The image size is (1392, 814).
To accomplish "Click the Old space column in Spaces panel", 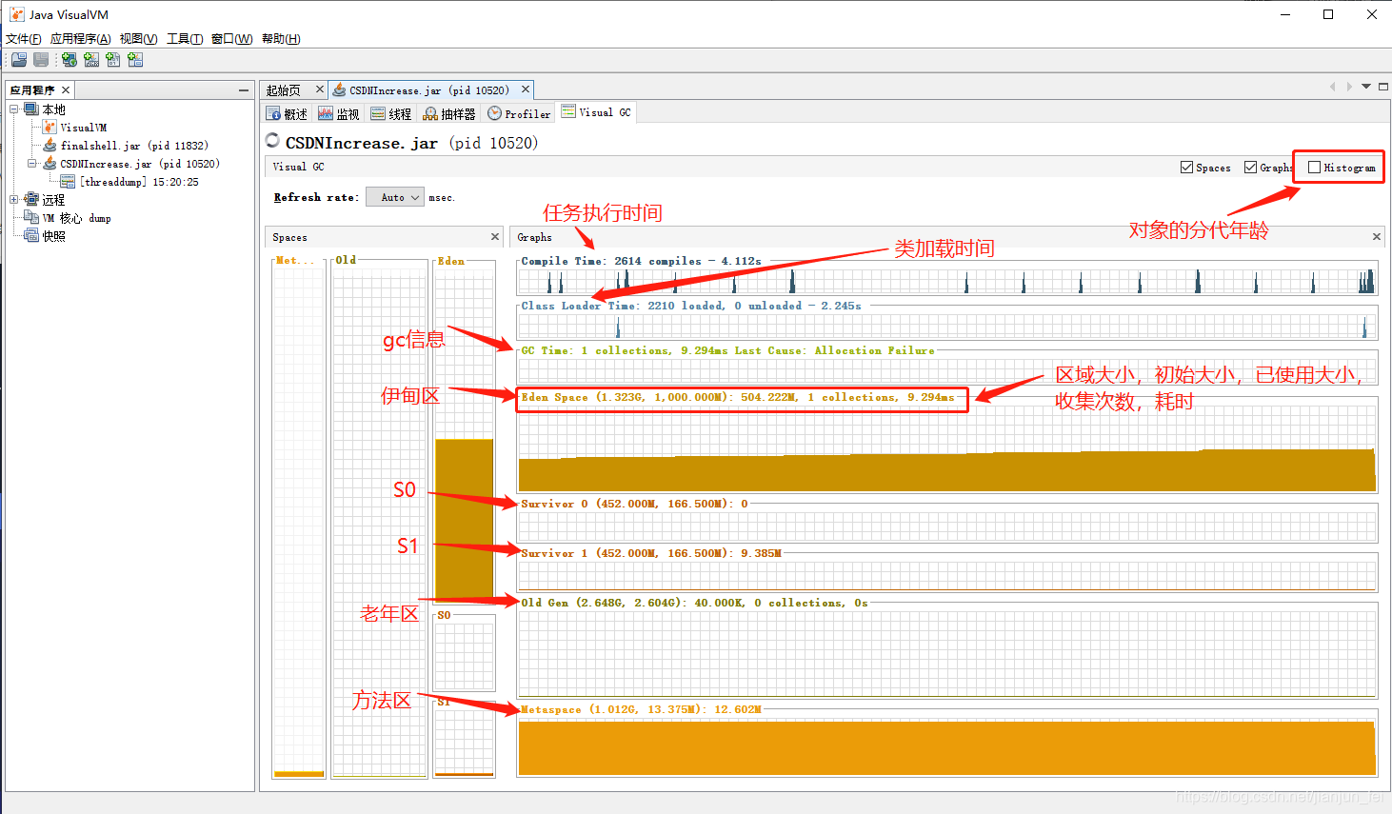I will [379, 521].
